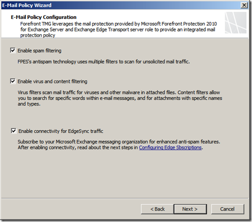
Task: Disable the EdgeSync traffic connectivity checkbox
Action: point(13,131)
